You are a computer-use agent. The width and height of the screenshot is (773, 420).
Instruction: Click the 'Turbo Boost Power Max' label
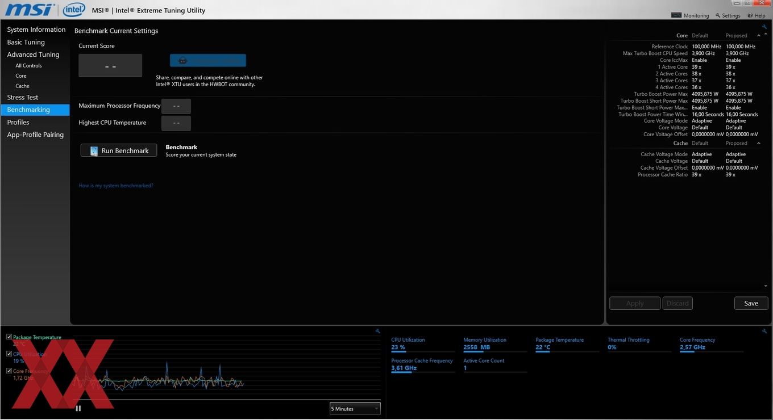661,94
